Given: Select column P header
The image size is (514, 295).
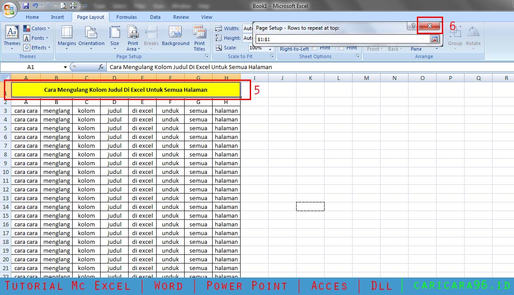Looking at the screenshot, I should click(451, 78).
